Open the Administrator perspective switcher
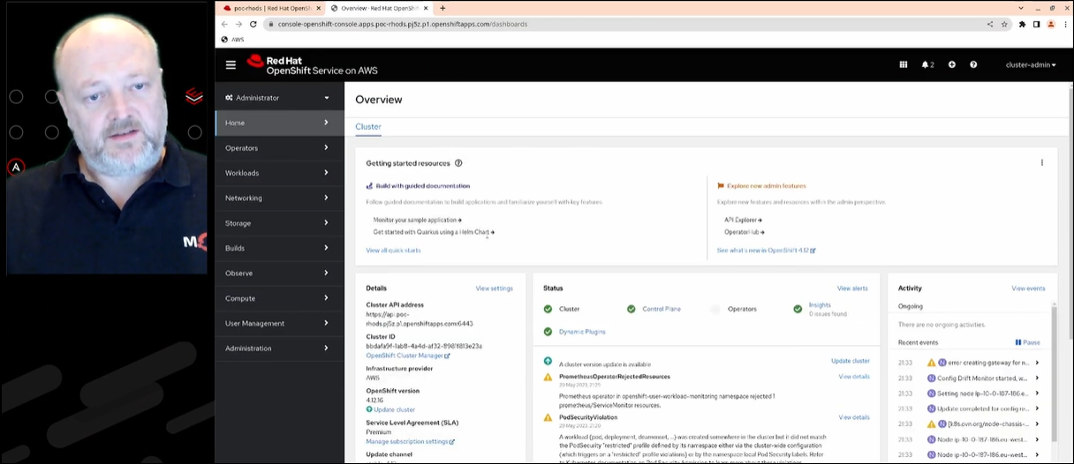 (x=278, y=98)
